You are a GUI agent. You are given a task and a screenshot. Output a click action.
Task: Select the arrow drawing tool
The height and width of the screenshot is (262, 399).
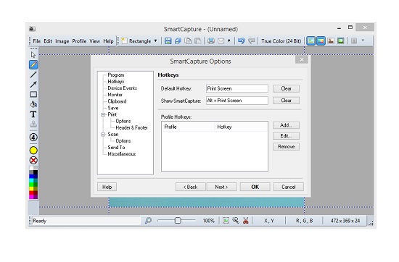(33, 84)
